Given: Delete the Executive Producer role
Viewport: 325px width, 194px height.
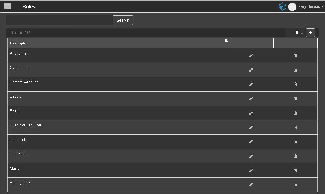Looking at the screenshot, I should (295, 127).
